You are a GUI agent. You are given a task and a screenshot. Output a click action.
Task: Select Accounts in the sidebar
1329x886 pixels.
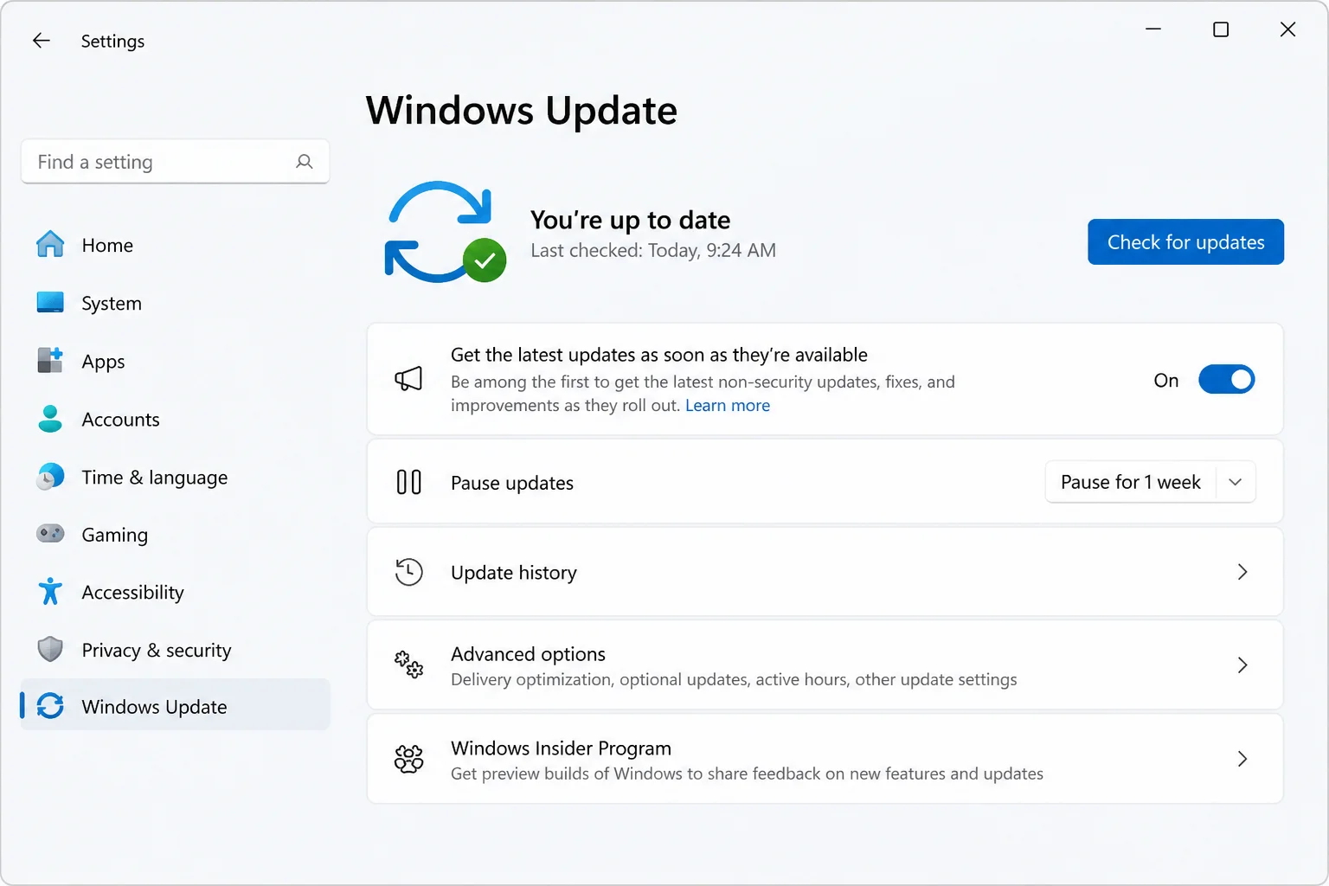point(176,419)
